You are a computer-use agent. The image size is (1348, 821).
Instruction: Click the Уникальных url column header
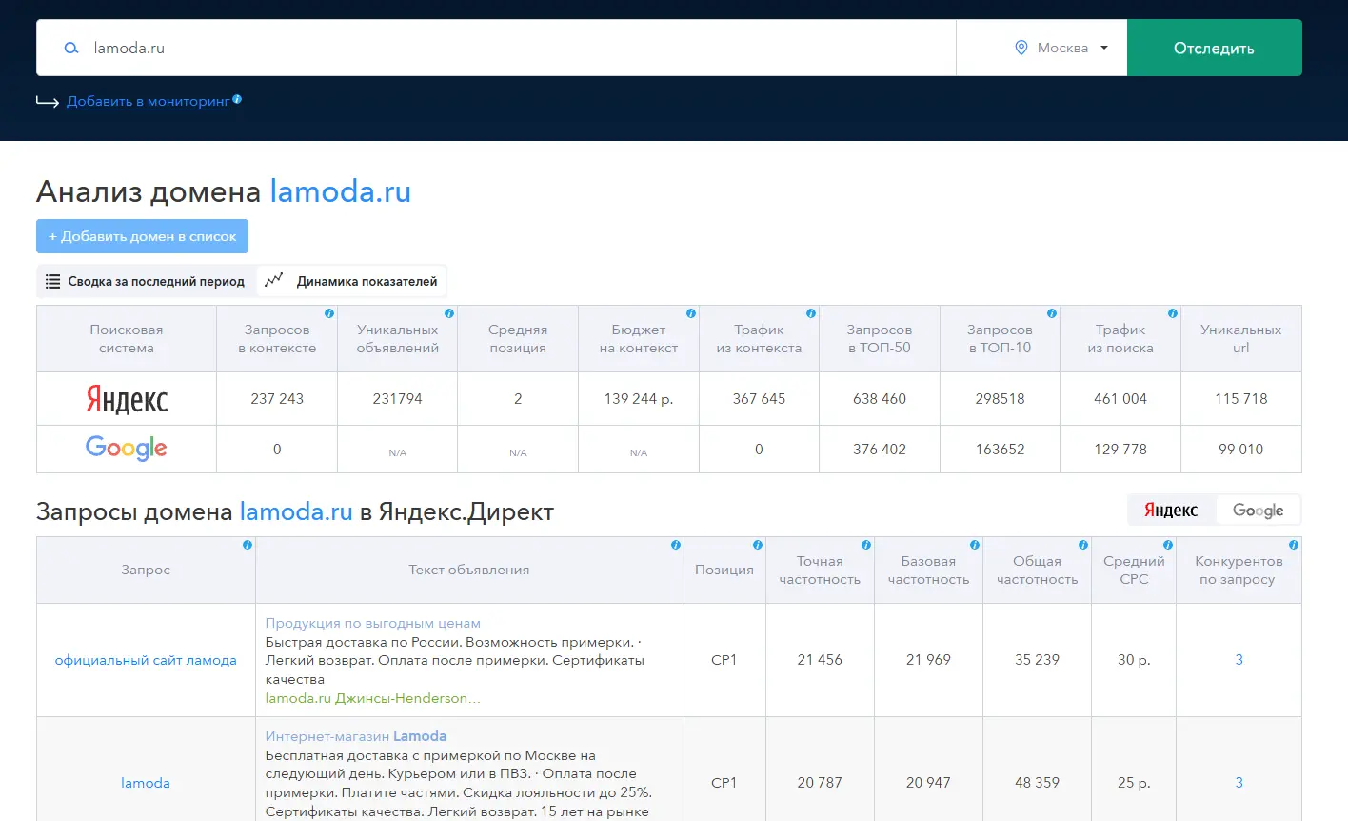(1241, 339)
